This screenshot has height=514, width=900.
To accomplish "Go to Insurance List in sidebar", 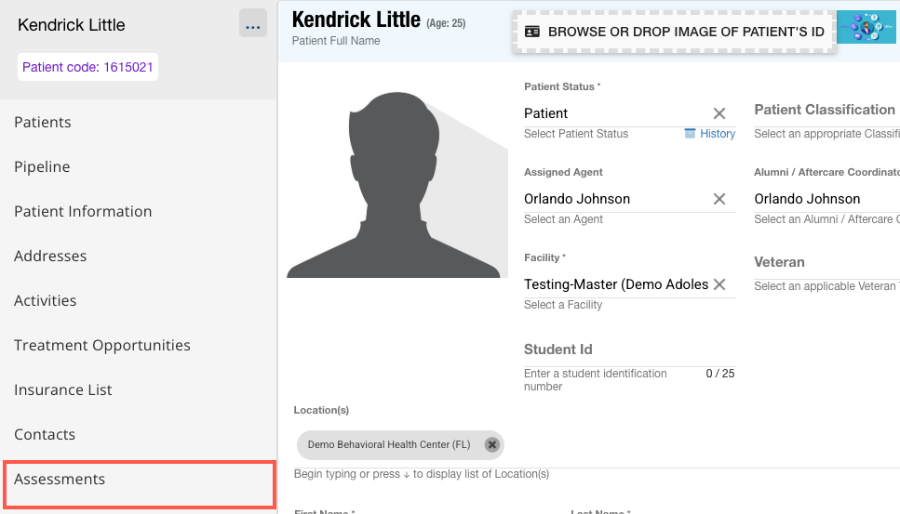I will tap(63, 390).
